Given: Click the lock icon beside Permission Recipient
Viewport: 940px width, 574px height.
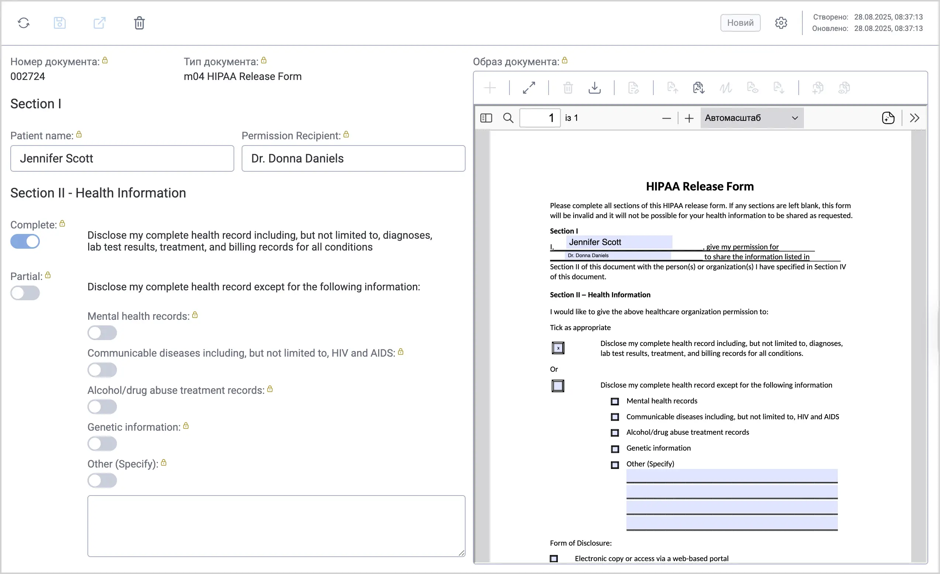Looking at the screenshot, I should (346, 134).
